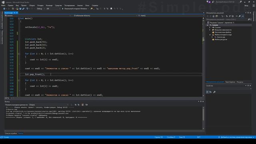Switch to the Список ошибок tab

[11, 133]
